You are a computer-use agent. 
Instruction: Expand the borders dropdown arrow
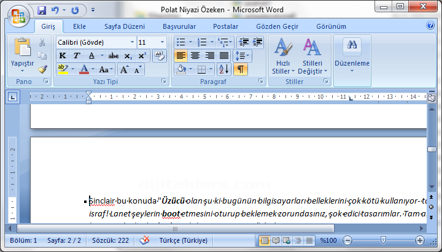(x=211, y=69)
